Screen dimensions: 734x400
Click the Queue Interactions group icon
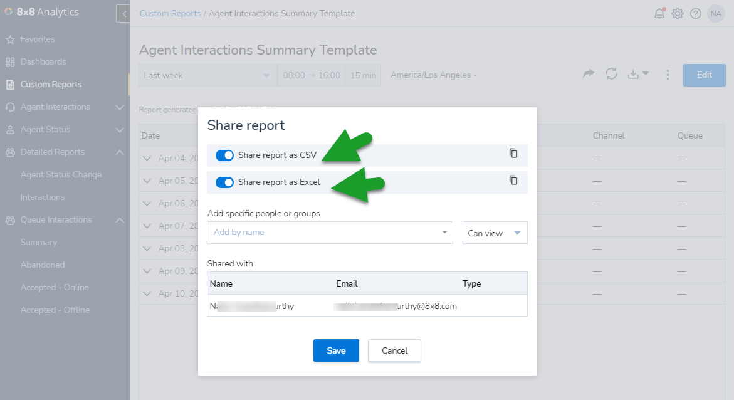click(10, 220)
